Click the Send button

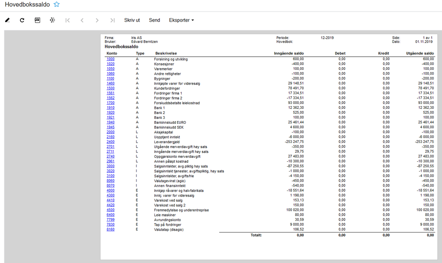[155, 20]
